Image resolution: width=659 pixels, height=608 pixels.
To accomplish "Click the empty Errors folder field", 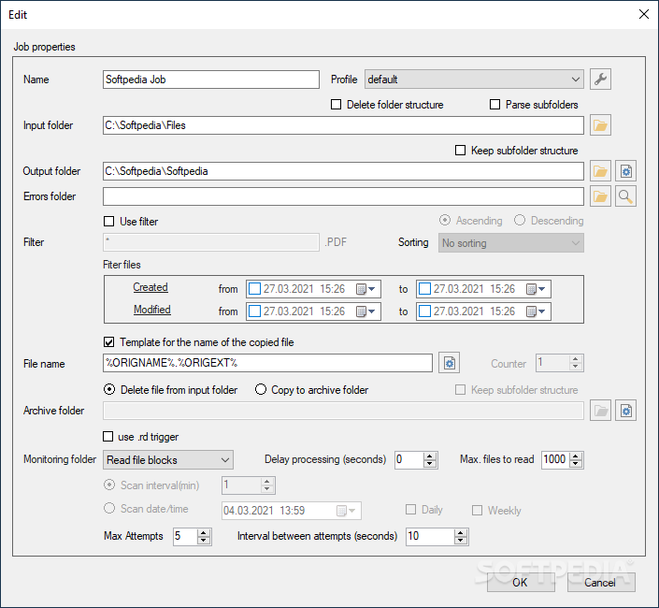I will pos(343,196).
